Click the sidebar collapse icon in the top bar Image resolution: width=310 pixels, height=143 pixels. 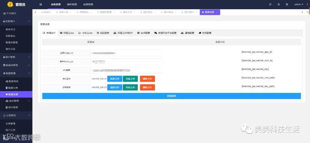40,4
